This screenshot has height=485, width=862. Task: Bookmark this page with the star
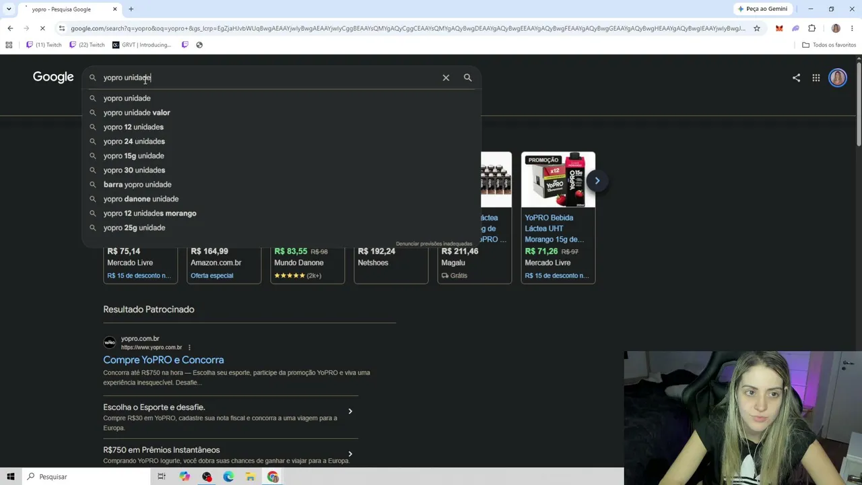coord(757,28)
